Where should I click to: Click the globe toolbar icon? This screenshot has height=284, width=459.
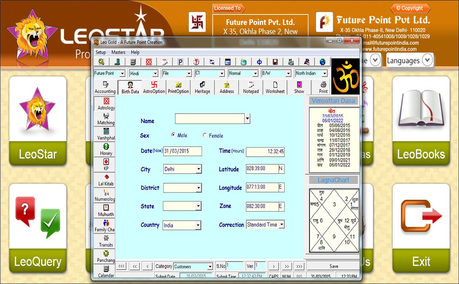(323, 62)
